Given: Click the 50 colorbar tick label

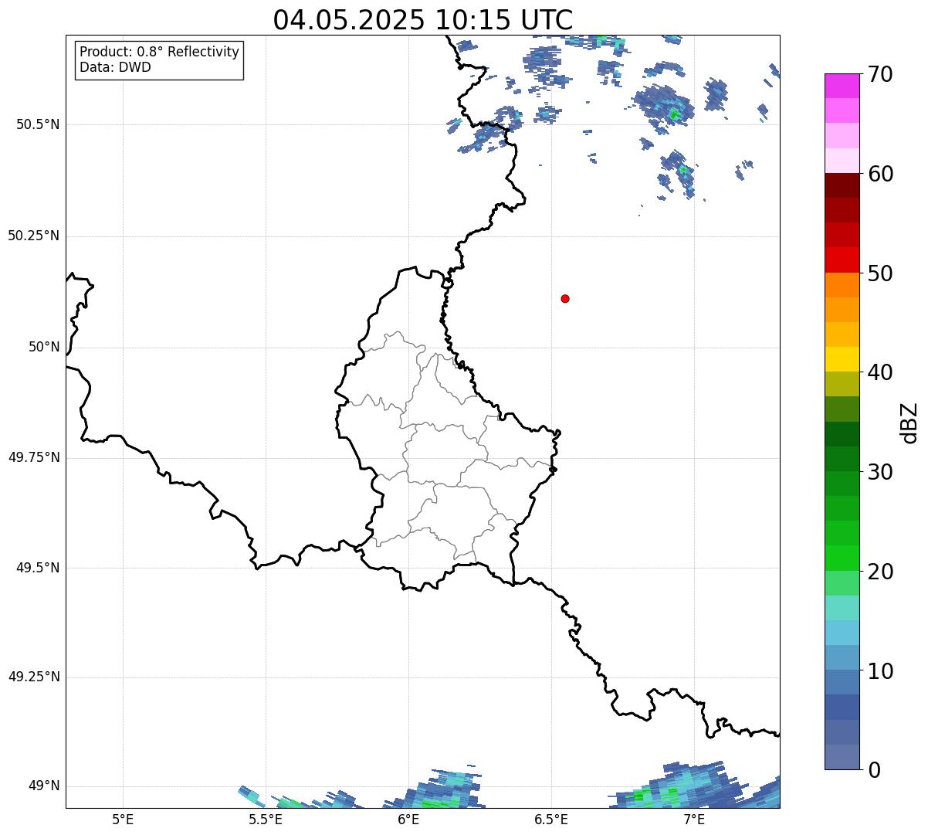Looking at the screenshot, I should [880, 273].
